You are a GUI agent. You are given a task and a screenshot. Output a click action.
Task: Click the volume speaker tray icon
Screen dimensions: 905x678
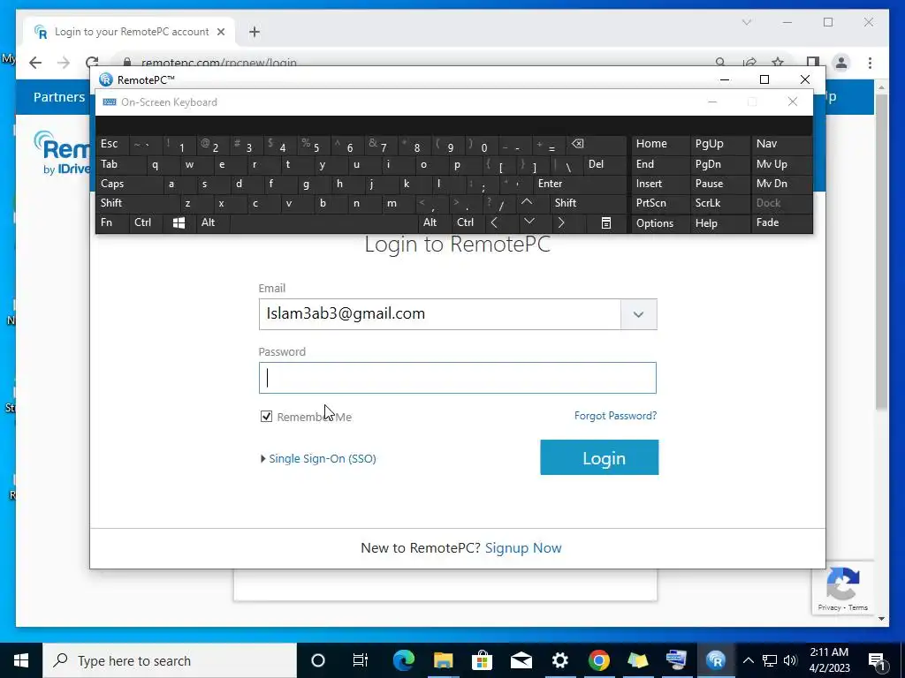pos(790,660)
